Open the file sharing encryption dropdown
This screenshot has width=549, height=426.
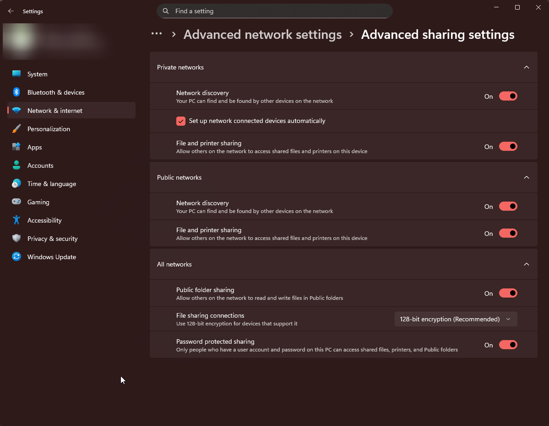[x=456, y=319]
